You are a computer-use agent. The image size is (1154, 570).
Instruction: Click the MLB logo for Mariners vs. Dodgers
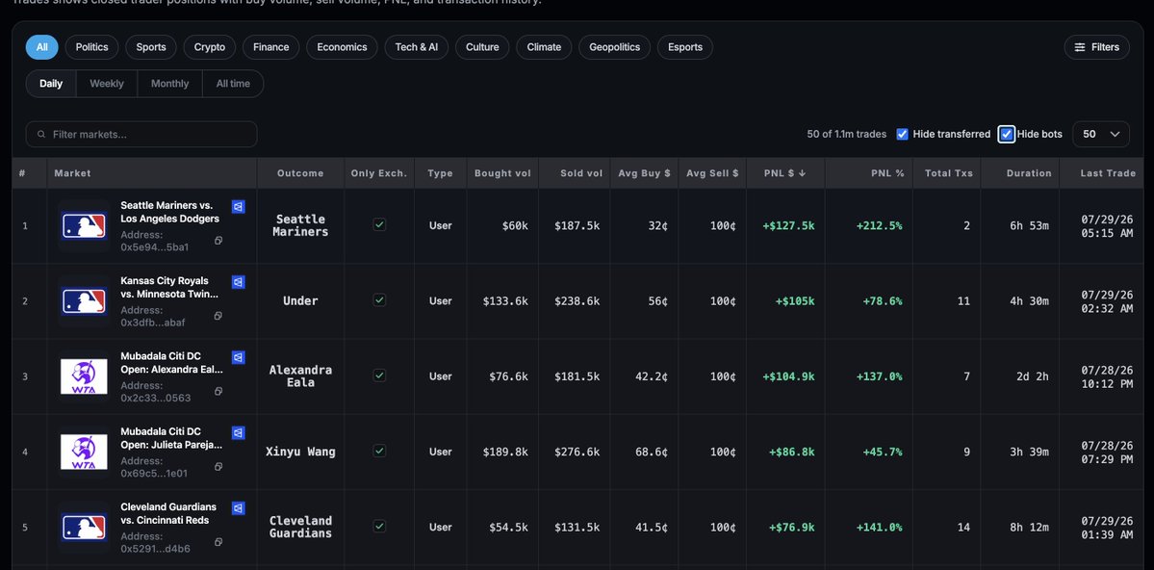84,225
